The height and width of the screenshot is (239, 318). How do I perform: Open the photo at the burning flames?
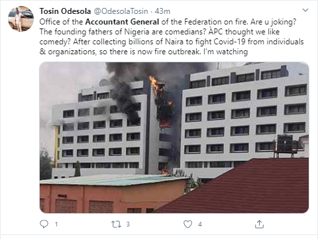tap(162, 101)
